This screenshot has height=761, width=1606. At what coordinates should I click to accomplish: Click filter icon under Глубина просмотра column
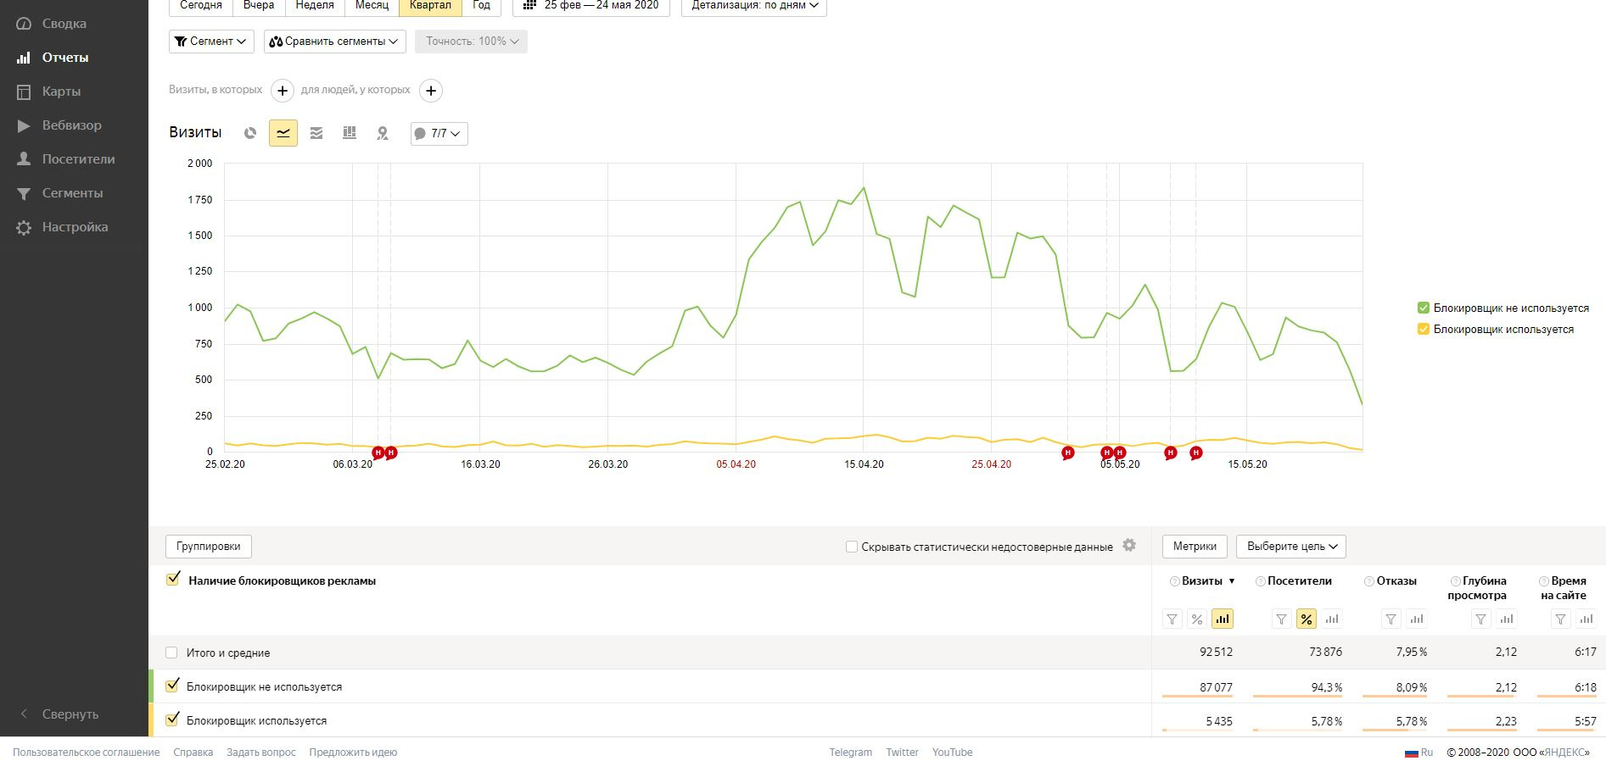[x=1481, y=619]
